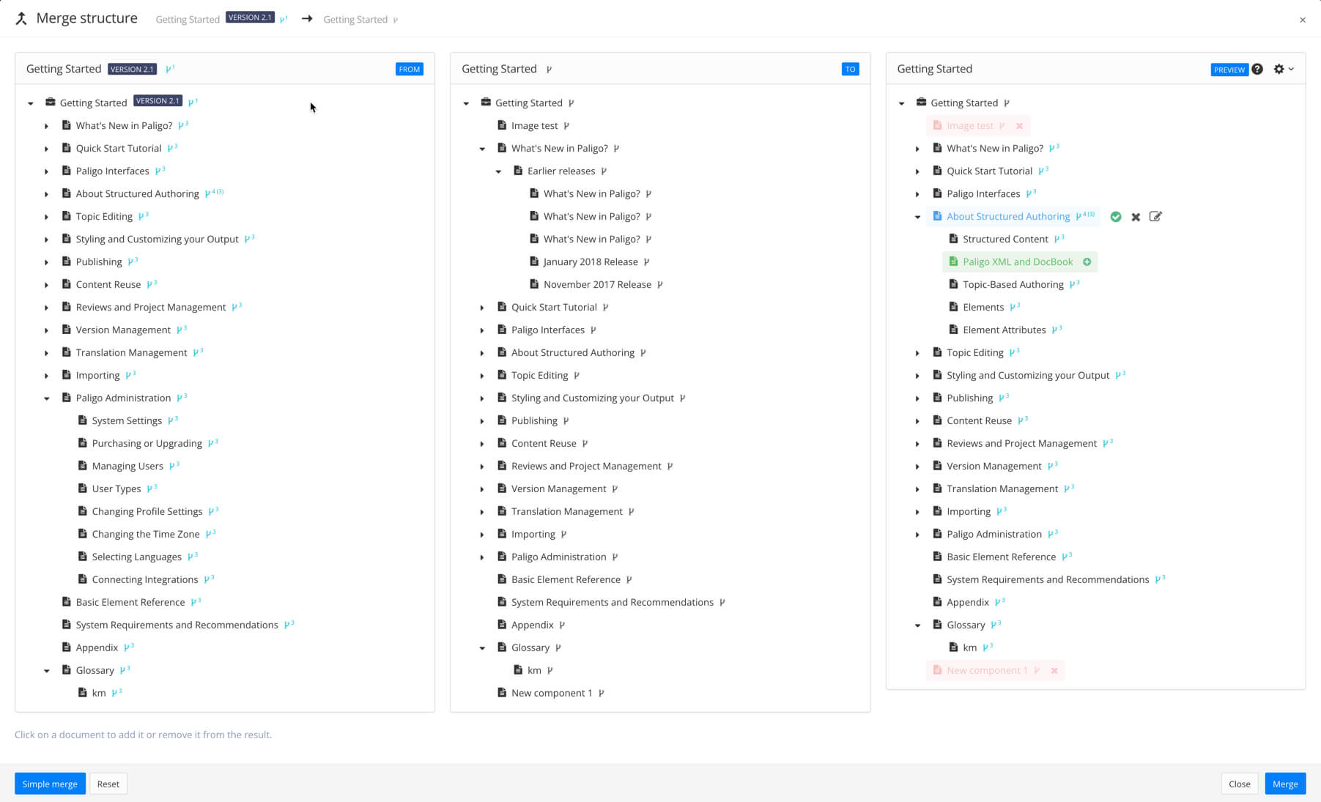Click the TO label on the middle panel

coord(851,68)
